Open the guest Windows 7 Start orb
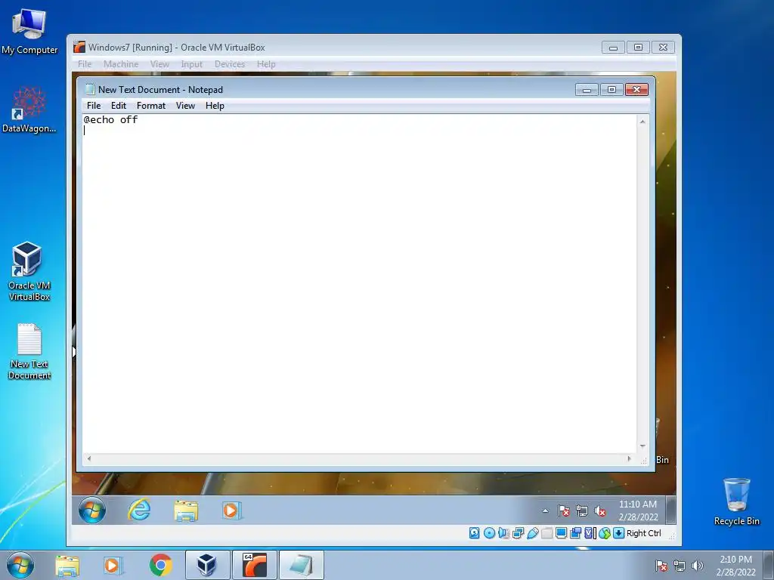 [91, 510]
